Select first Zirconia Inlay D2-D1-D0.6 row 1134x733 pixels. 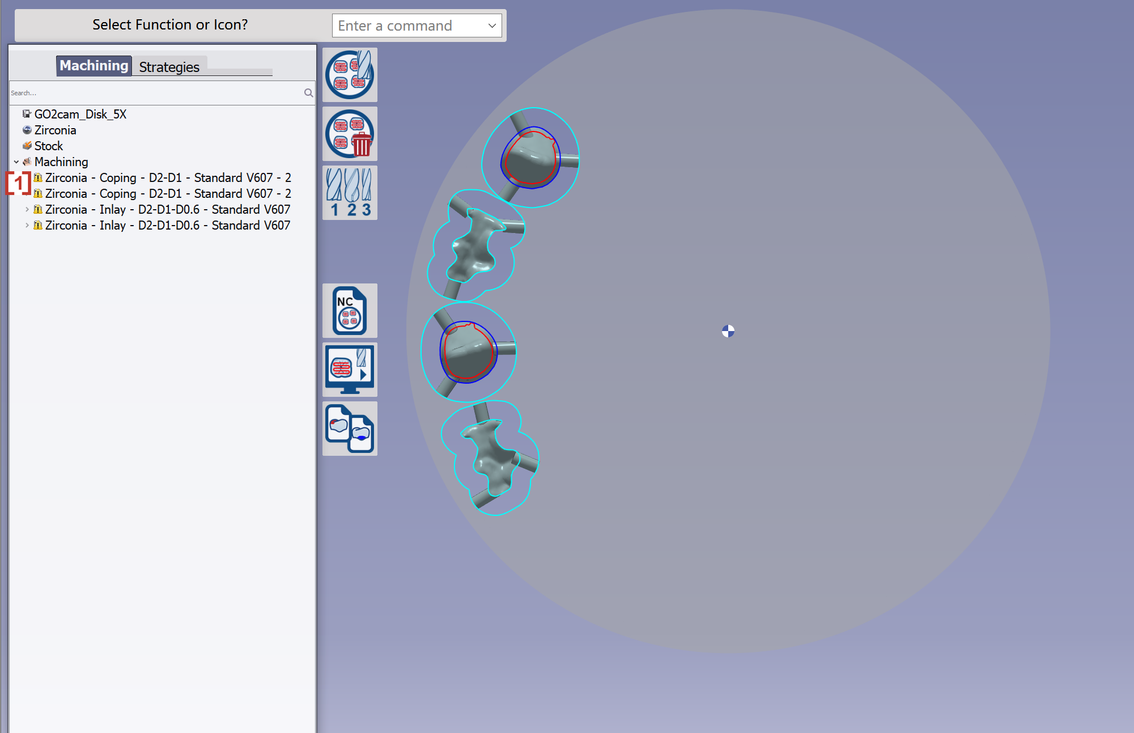tap(168, 209)
